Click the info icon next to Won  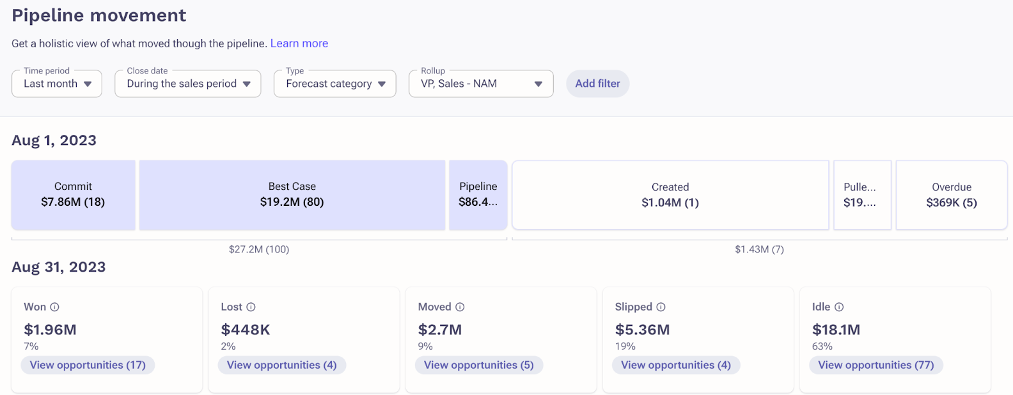tap(55, 307)
